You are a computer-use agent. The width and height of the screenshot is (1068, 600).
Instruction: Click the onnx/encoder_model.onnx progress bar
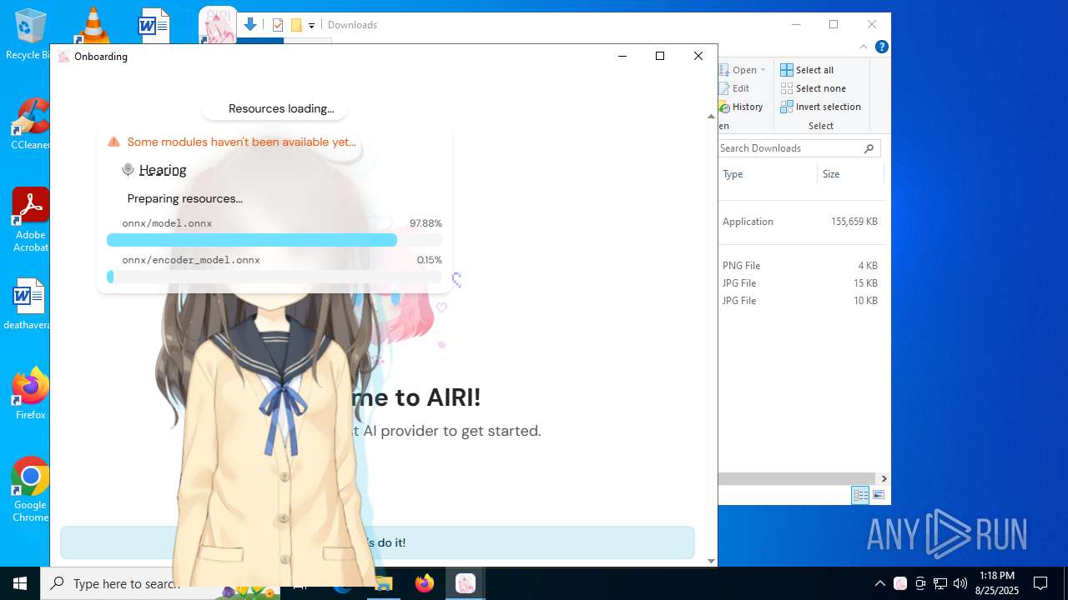coord(275,277)
